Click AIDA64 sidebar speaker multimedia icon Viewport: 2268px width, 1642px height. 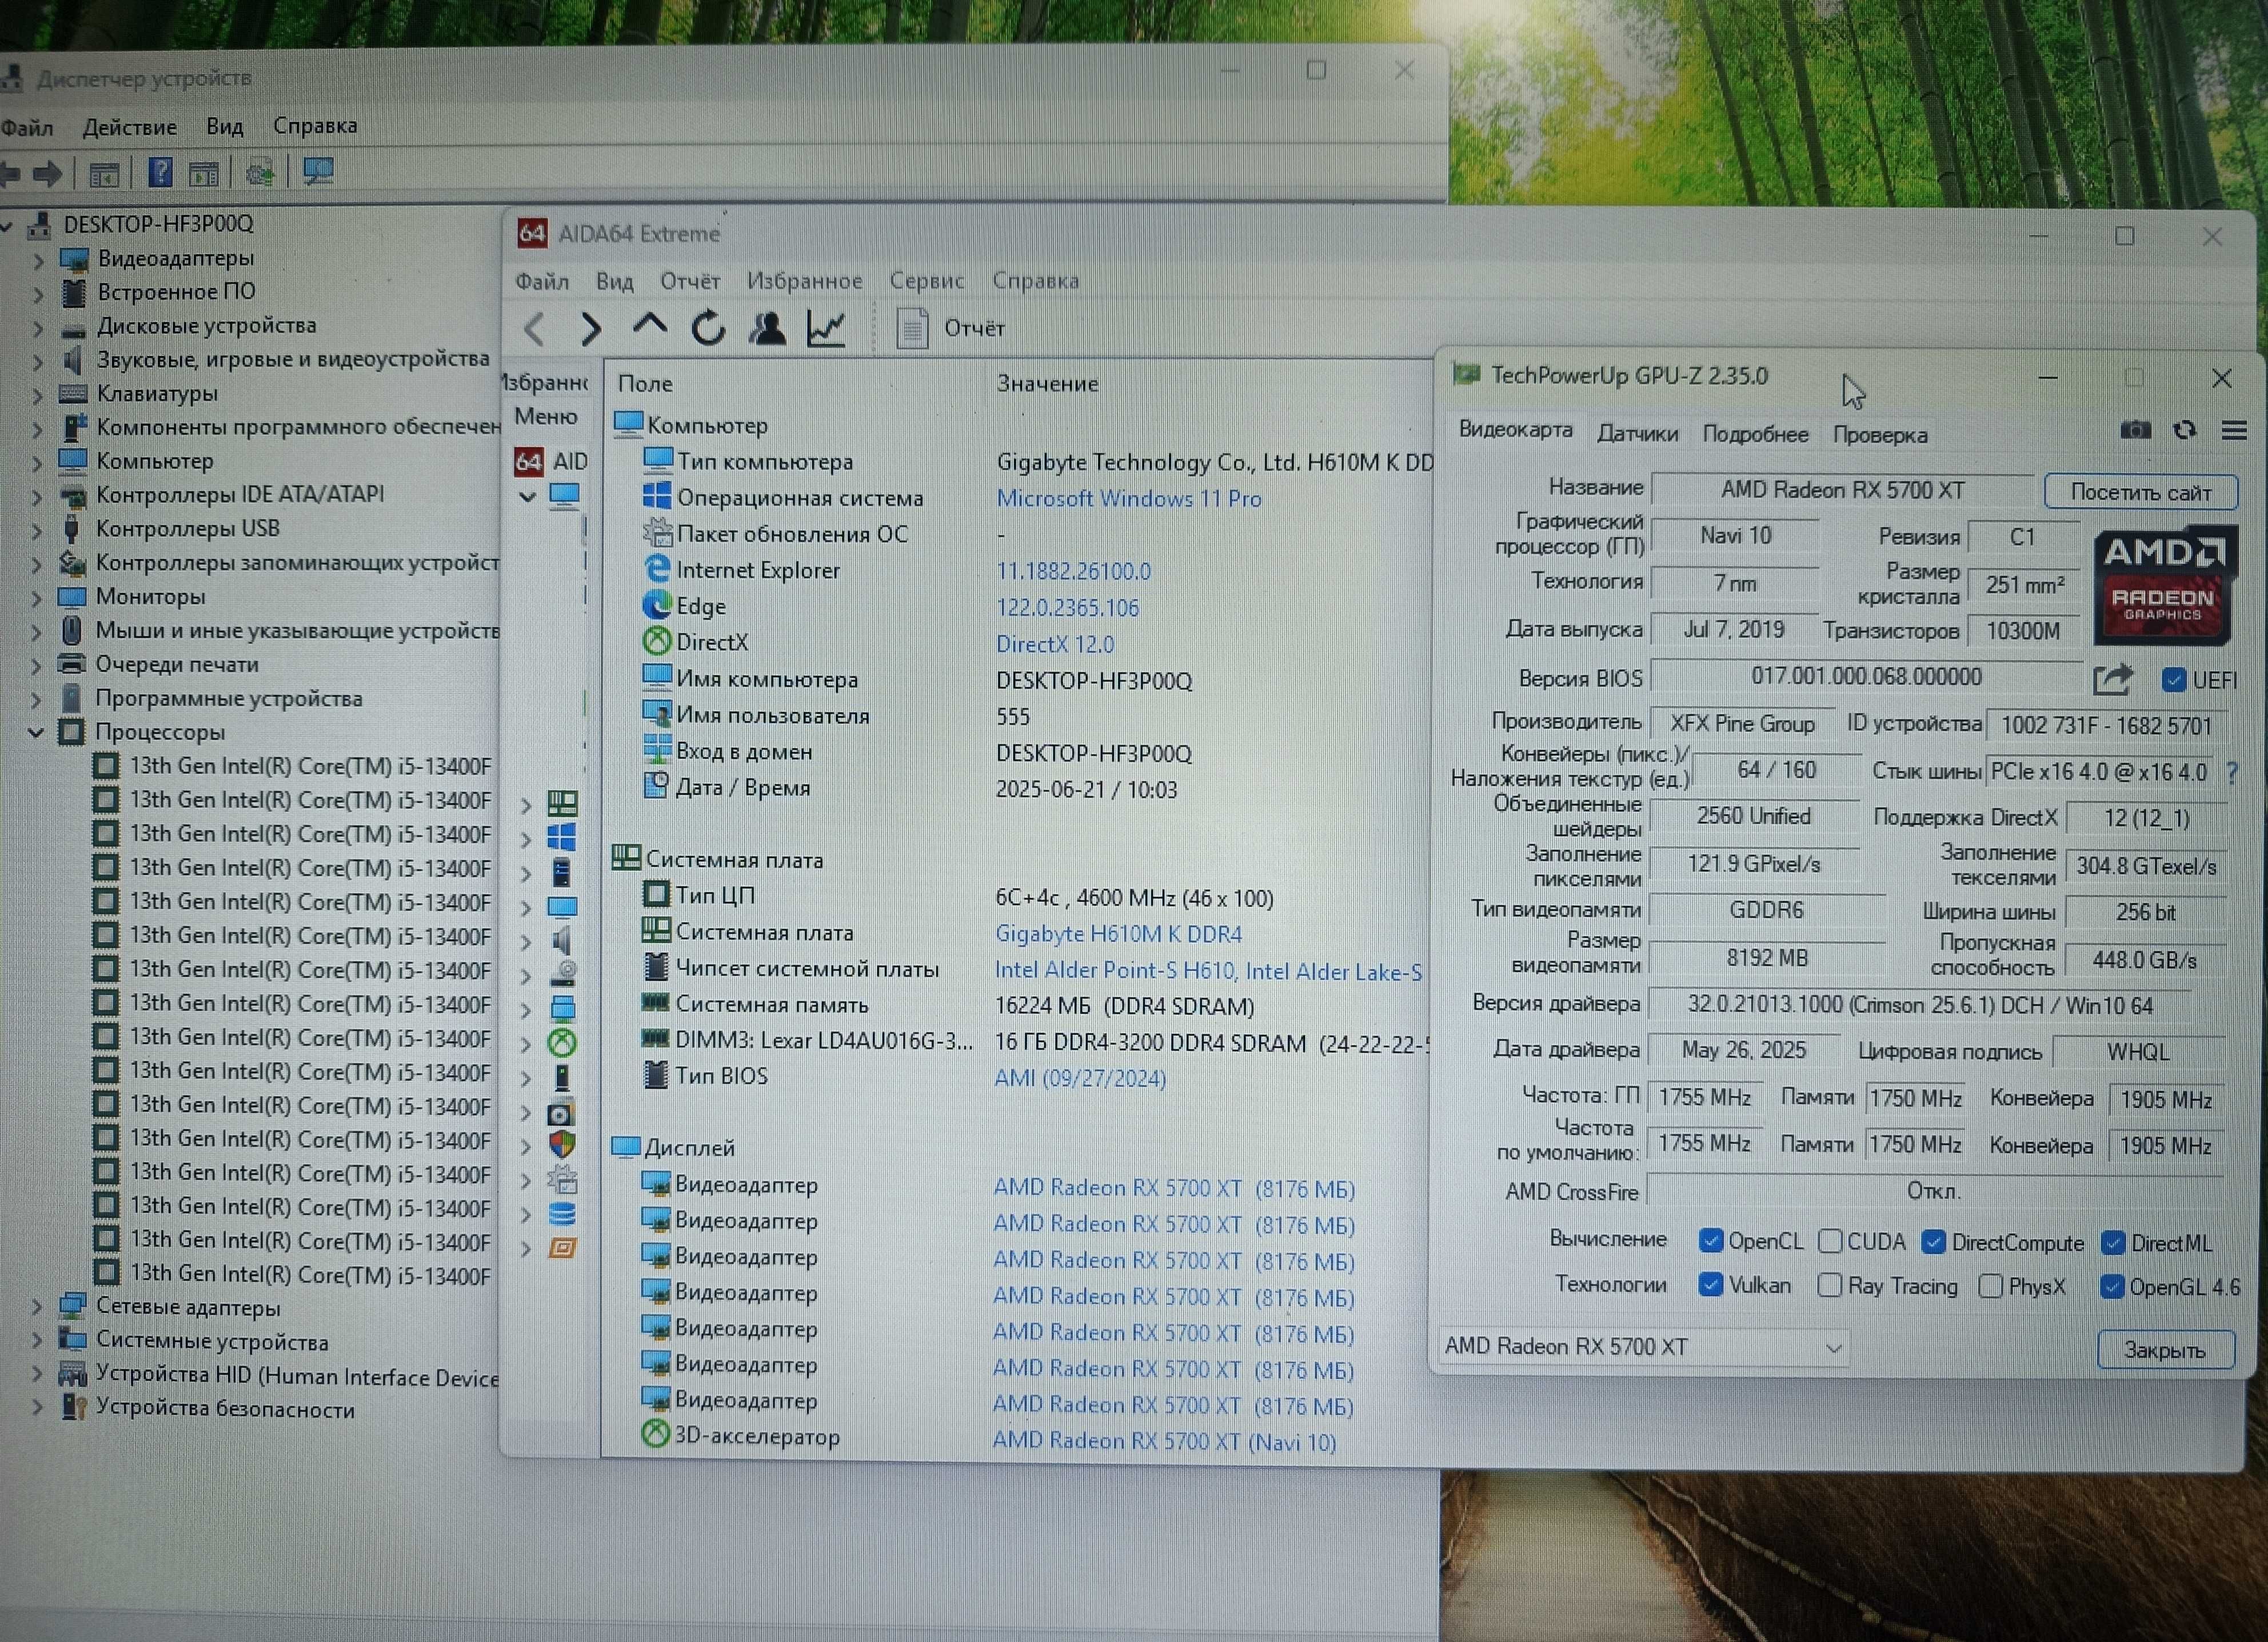coord(562,939)
